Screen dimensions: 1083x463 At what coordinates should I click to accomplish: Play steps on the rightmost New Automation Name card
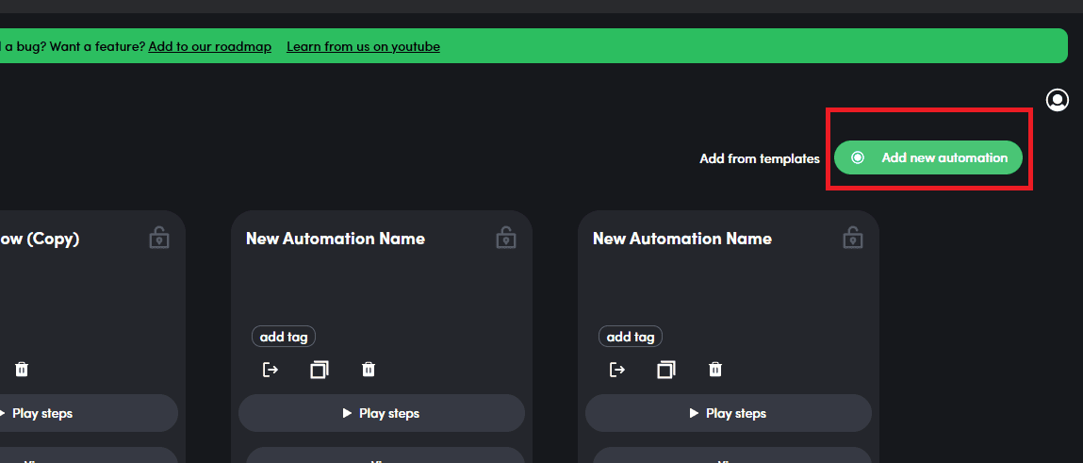tap(728, 413)
